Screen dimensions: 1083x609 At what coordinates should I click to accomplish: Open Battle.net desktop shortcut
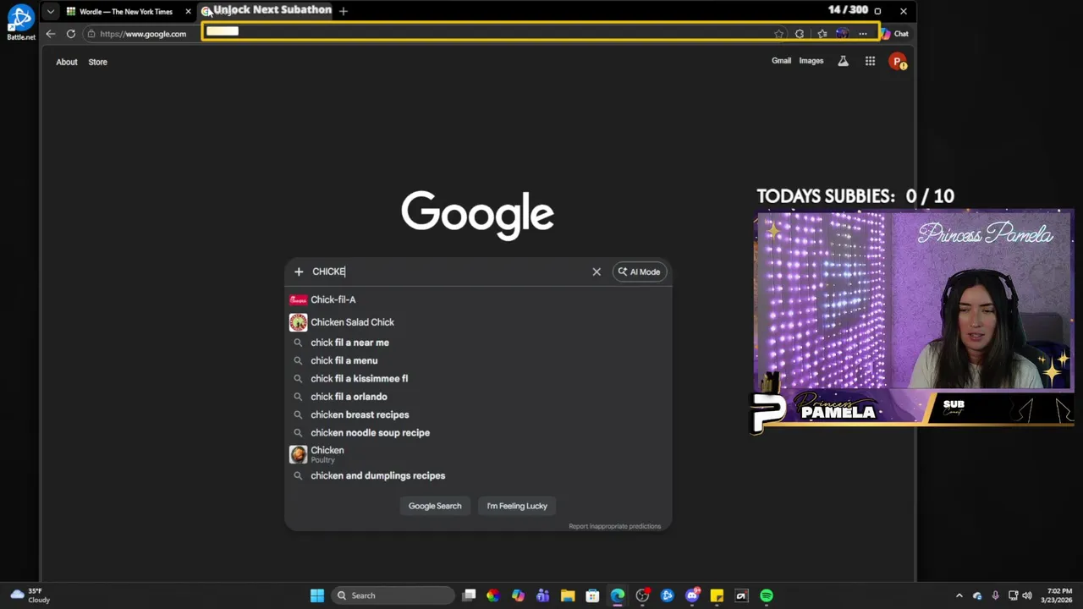20,23
